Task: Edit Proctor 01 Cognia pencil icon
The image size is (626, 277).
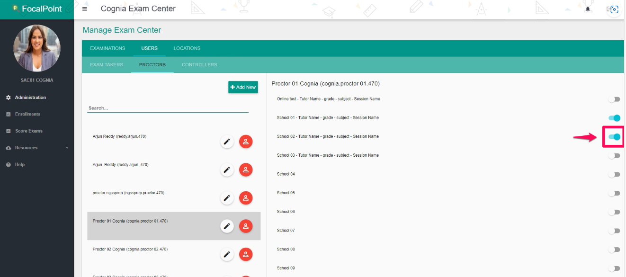Action: 227,226
